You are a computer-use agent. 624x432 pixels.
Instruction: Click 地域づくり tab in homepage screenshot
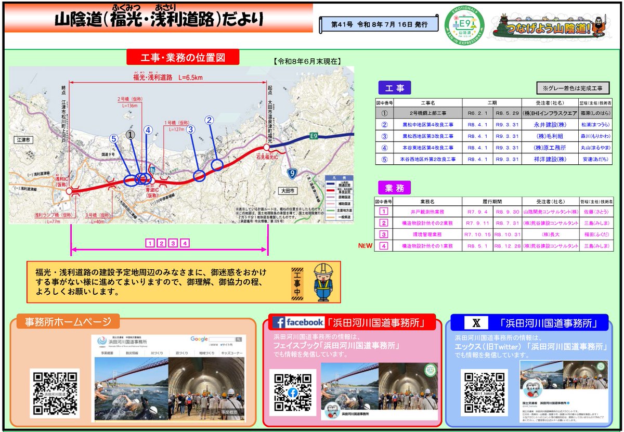207,353
